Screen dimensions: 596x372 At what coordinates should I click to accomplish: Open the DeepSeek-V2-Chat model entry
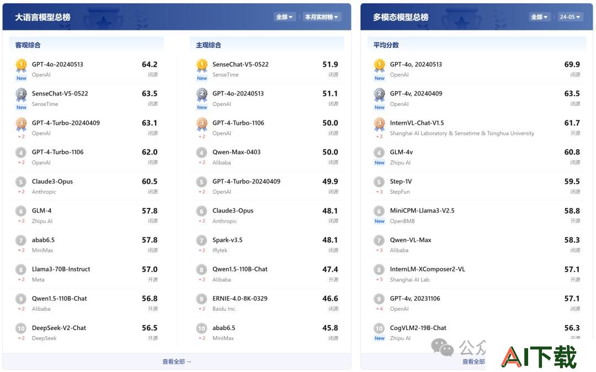59,327
